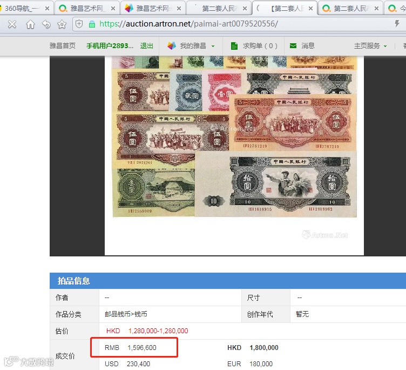406x370 pixels.
Task: Click estimate value HKD 1,280,000-1,280,000
Action: pos(147,331)
